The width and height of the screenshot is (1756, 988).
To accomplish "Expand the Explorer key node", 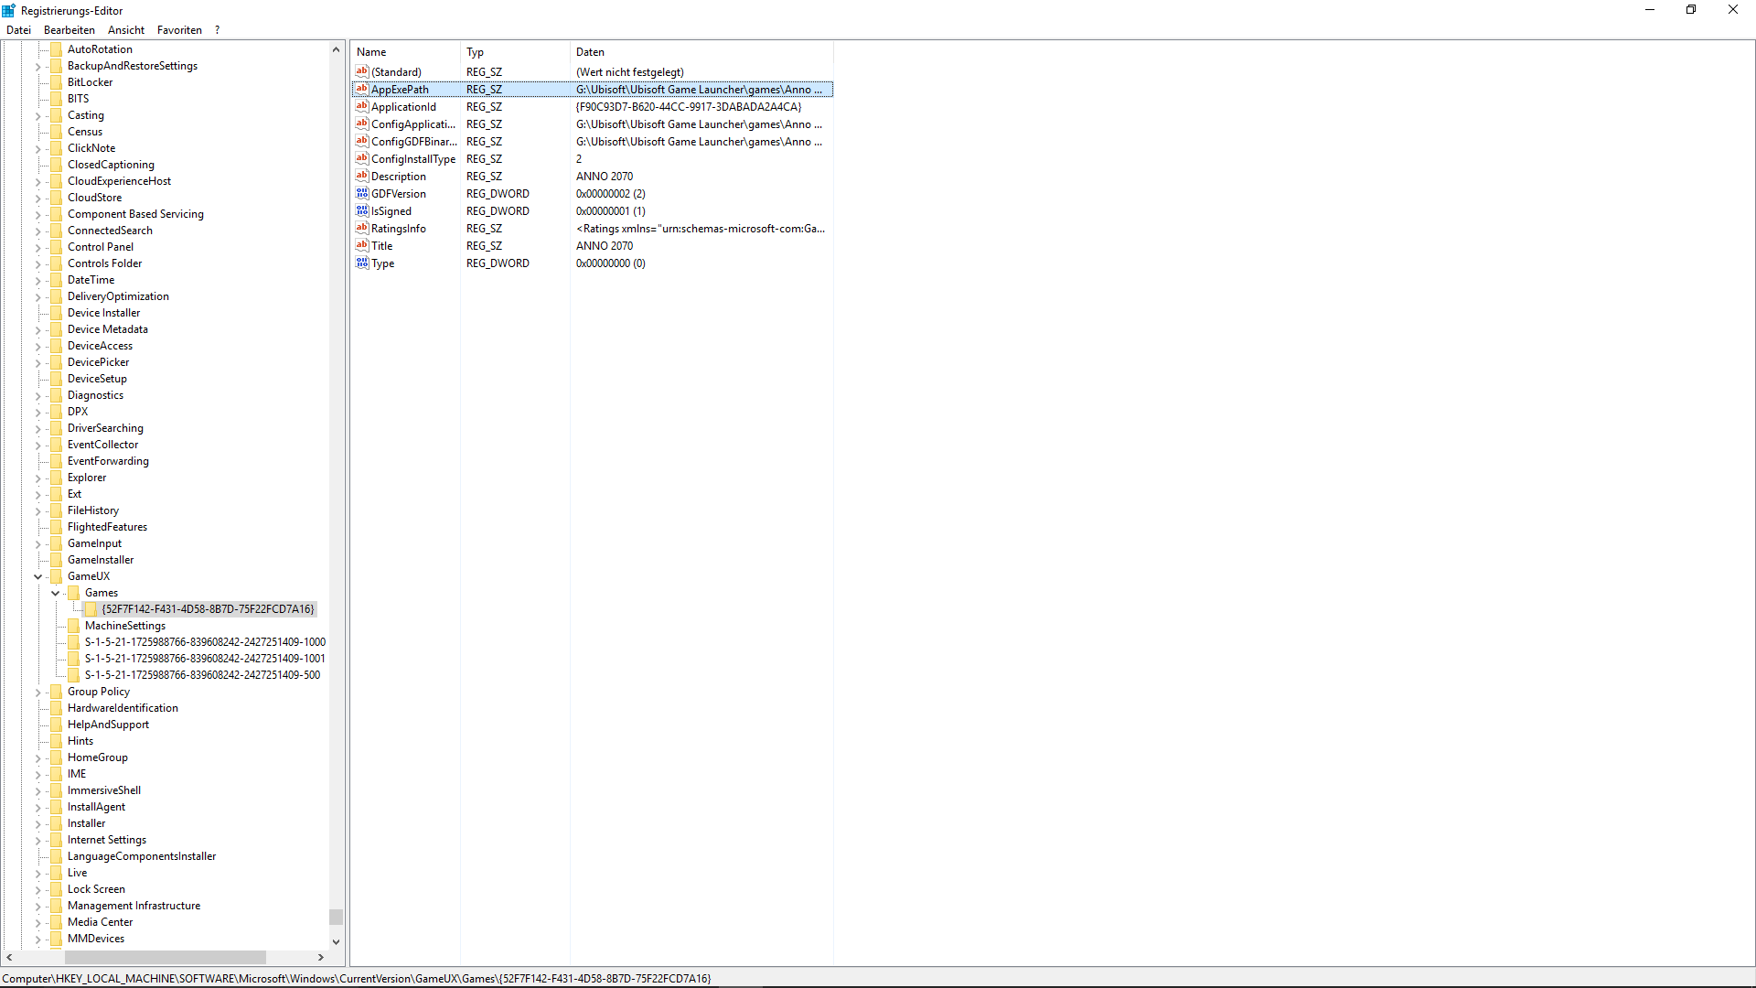I will click(38, 478).
